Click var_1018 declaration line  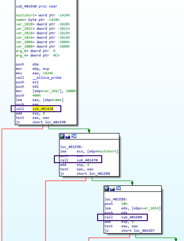click(x=43, y=33)
